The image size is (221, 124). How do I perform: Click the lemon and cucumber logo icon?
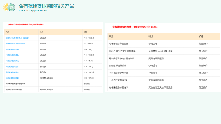[9, 7]
